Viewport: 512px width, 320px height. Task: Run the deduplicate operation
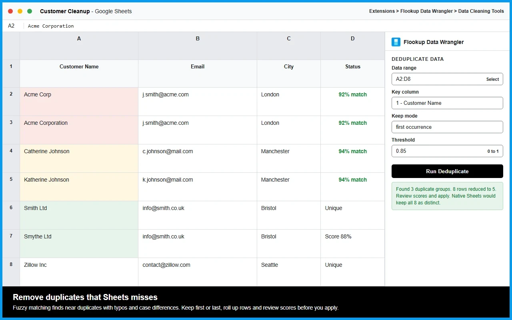pyautogui.click(x=447, y=171)
